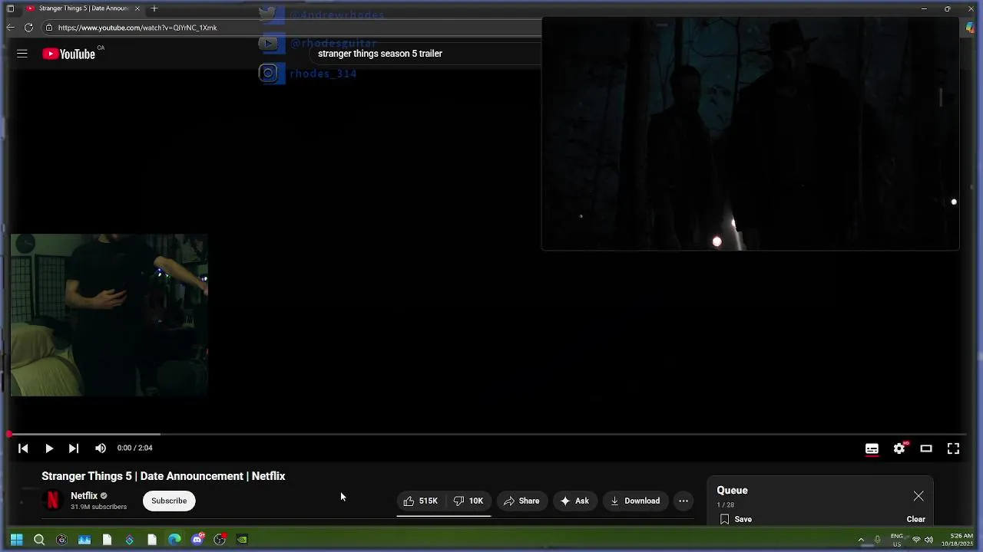Open the Wi-Fi network tray icon
The image size is (983, 552).
(x=916, y=540)
